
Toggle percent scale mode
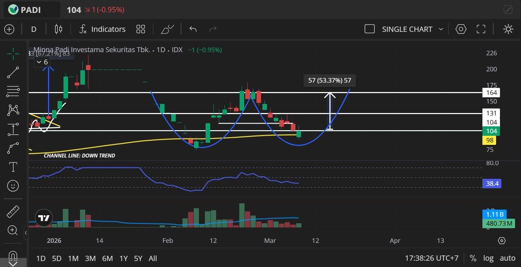pyautogui.click(x=473, y=258)
